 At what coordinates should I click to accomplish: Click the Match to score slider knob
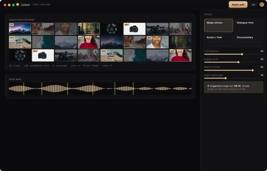coord(253,70)
